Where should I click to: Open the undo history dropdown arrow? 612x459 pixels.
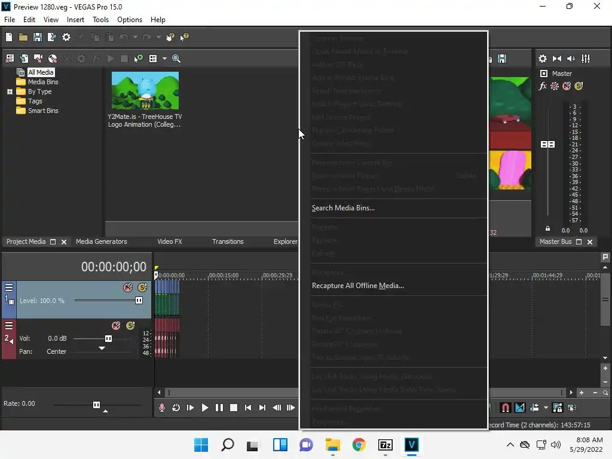point(135,37)
